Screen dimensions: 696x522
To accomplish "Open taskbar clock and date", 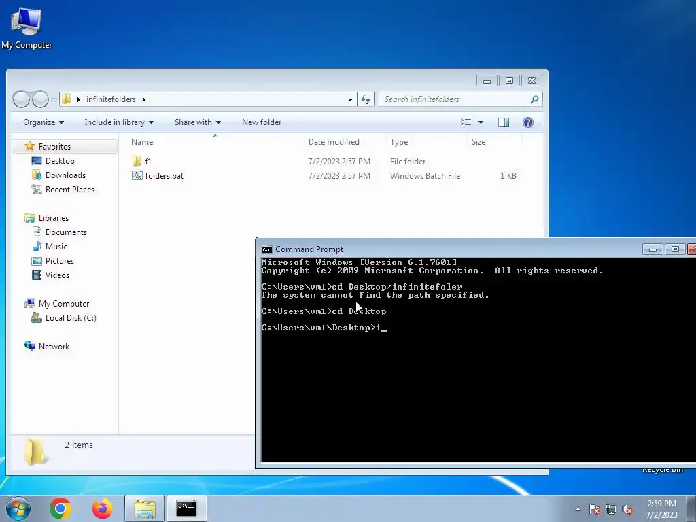I will (661, 509).
